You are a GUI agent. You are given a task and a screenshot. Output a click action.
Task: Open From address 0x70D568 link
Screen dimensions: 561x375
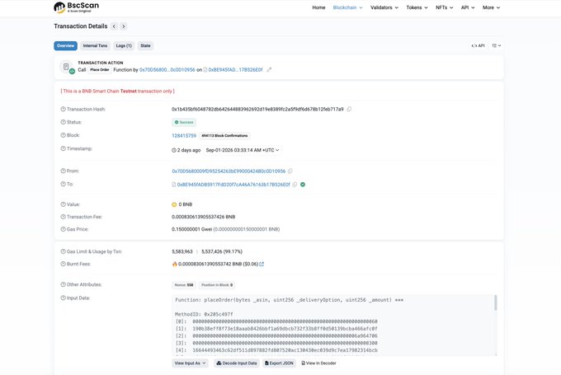(x=229, y=171)
